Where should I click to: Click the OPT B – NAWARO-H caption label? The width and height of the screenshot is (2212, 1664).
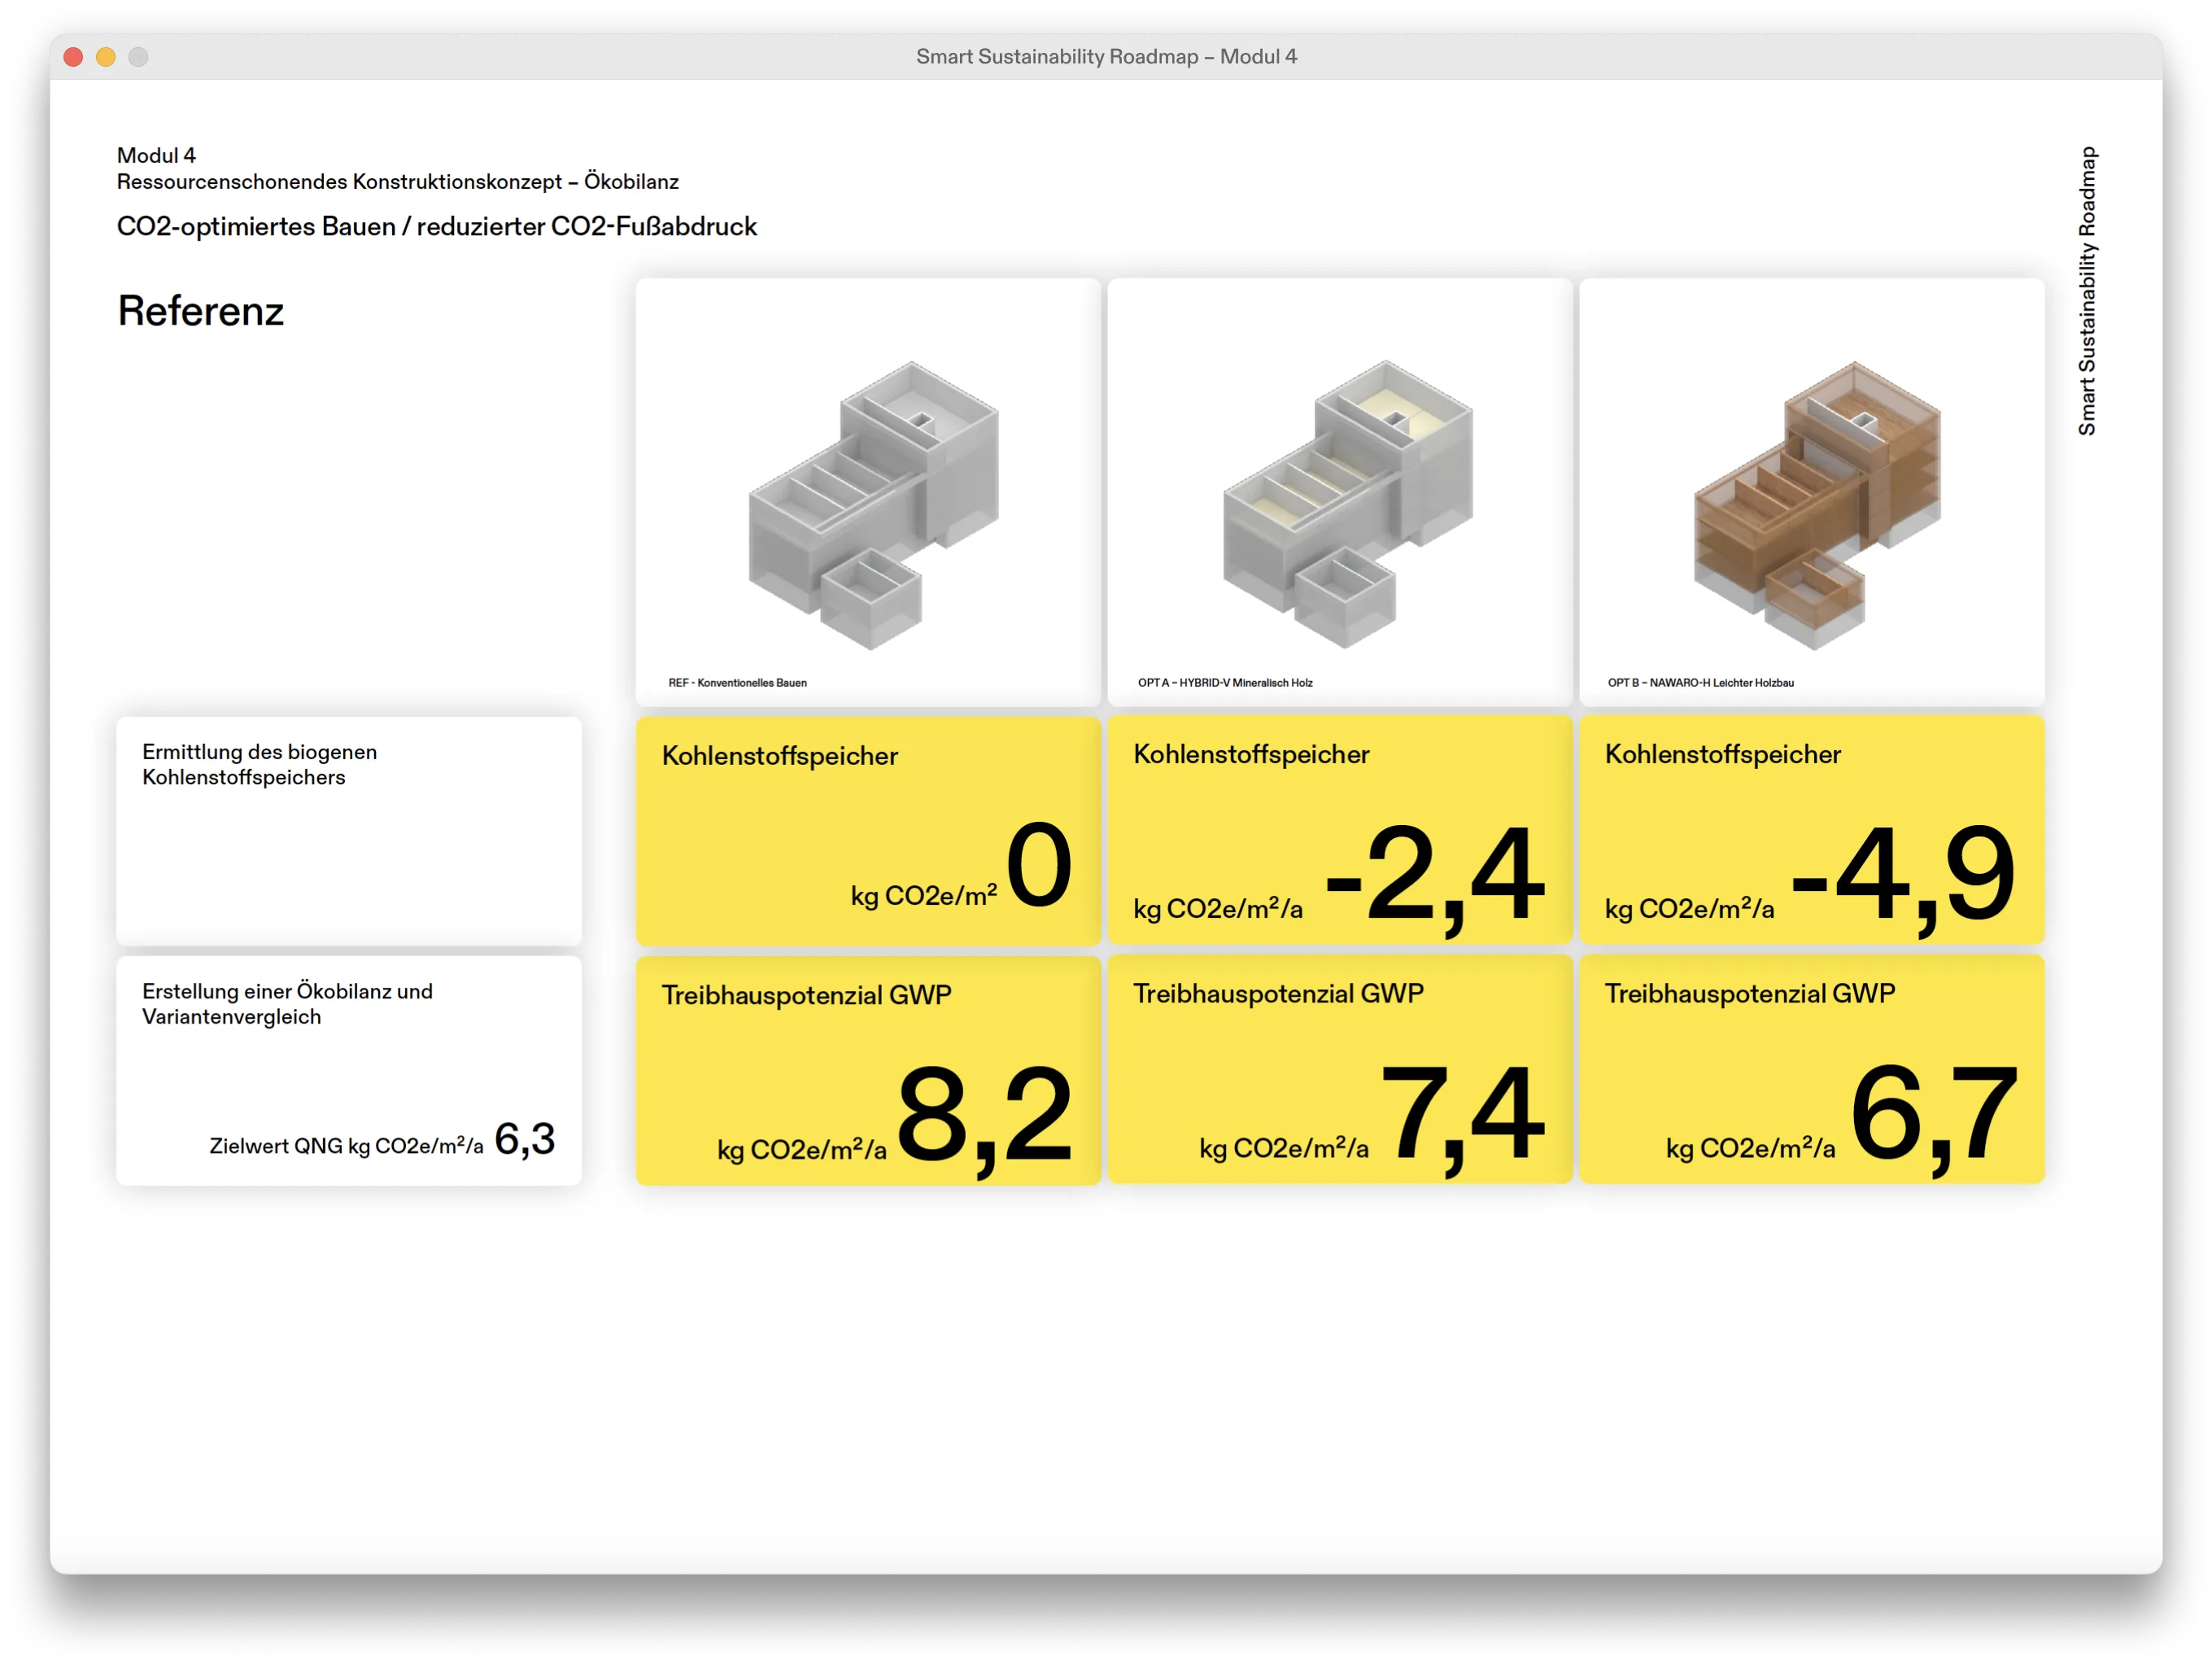[1700, 683]
